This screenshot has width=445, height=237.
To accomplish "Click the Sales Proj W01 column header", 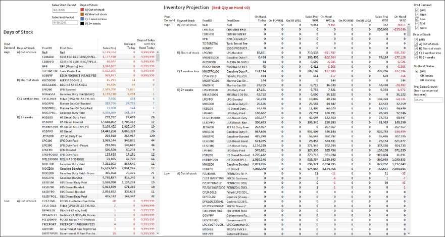I will 312,19.
